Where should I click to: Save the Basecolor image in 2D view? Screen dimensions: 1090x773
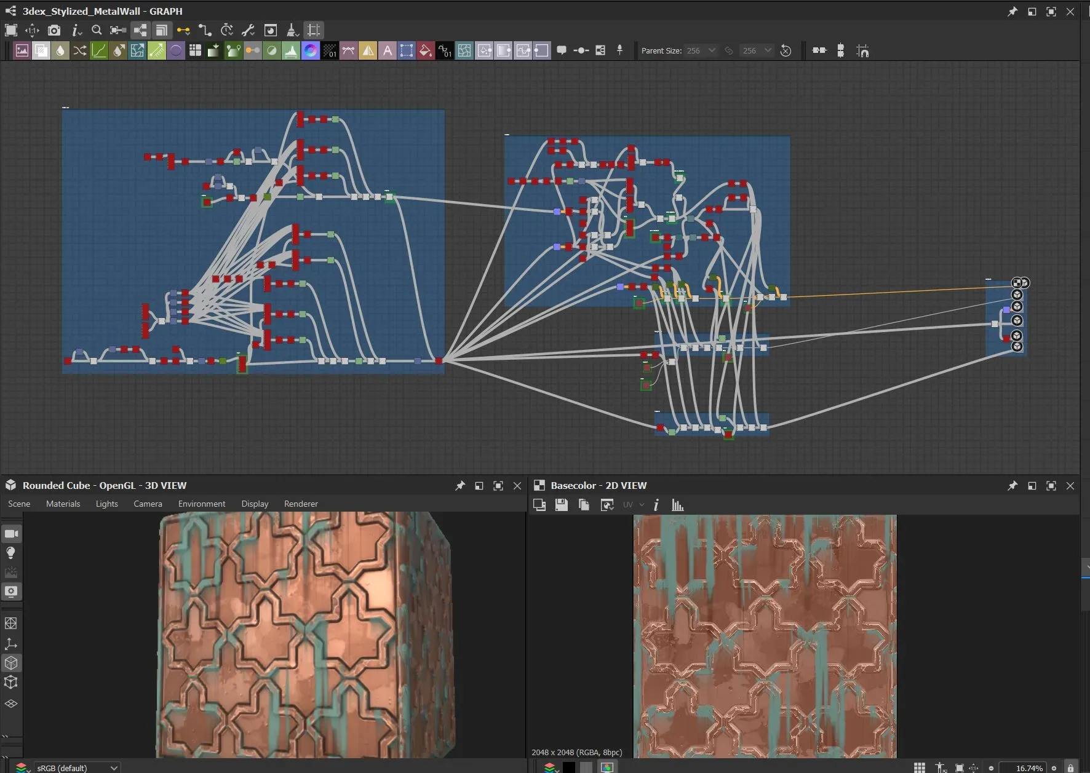[x=561, y=505]
